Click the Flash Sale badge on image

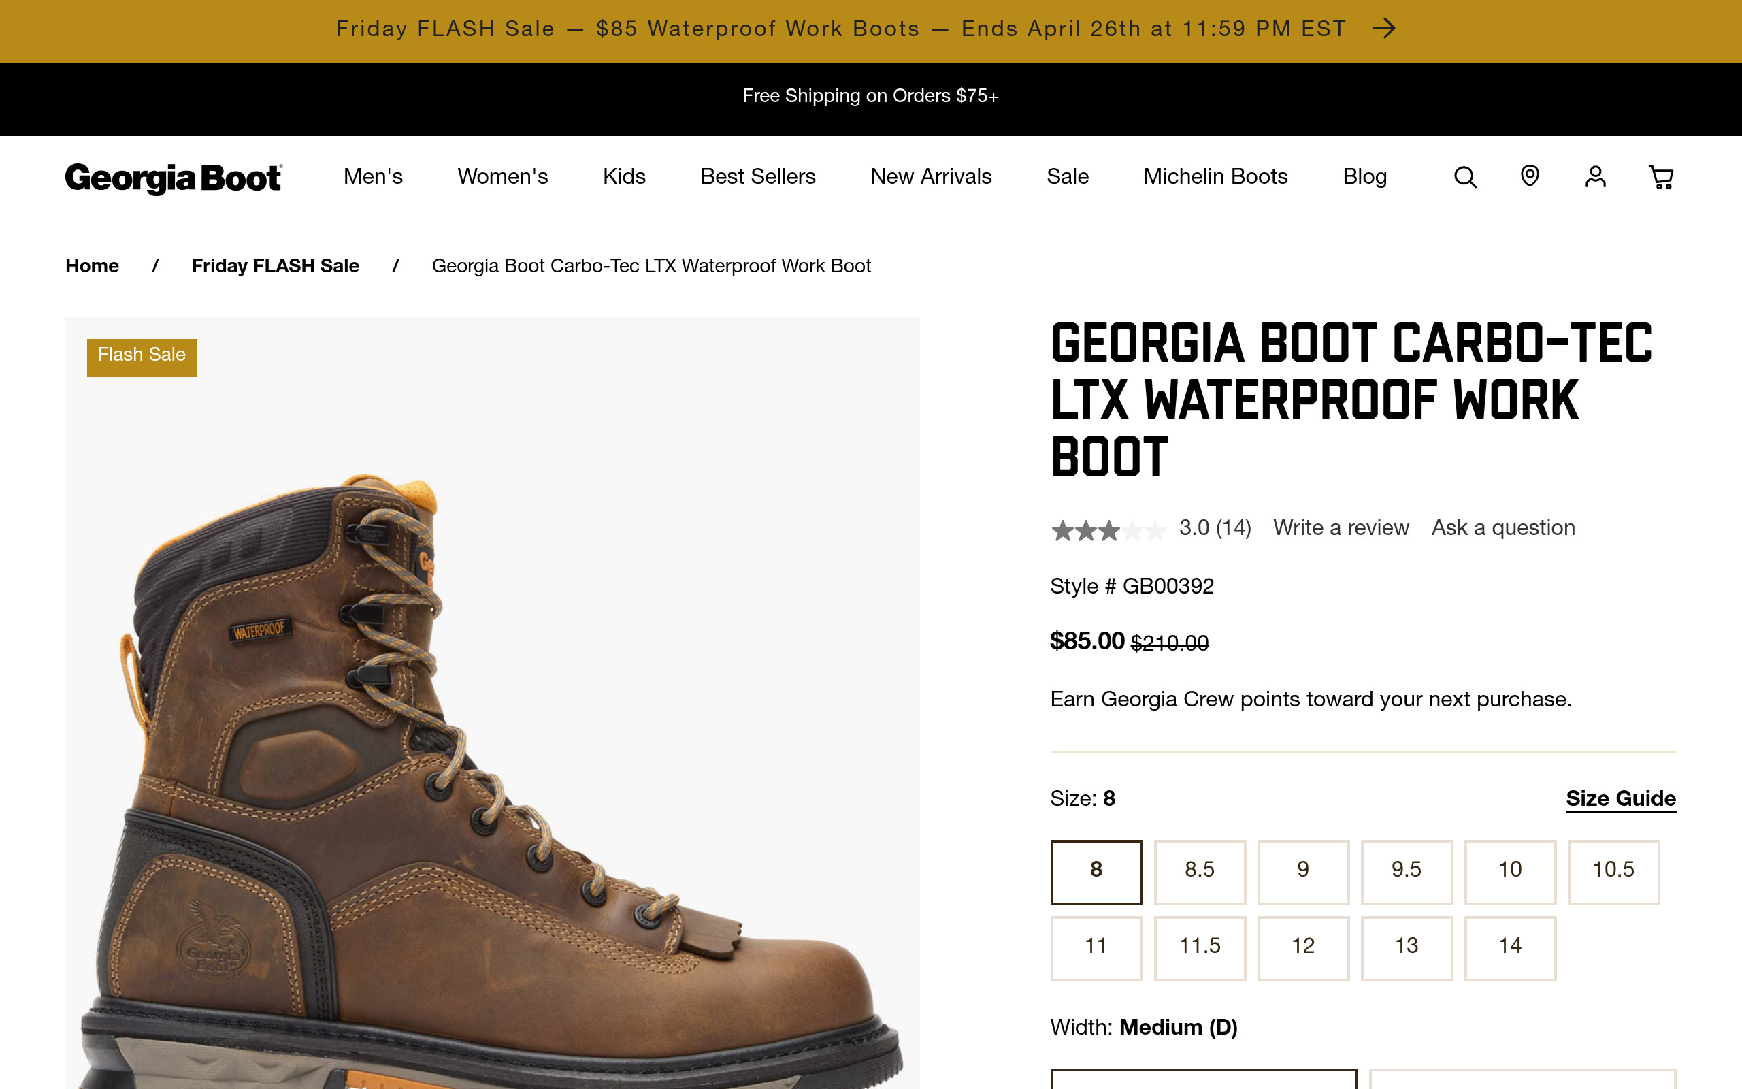[142, 357]
